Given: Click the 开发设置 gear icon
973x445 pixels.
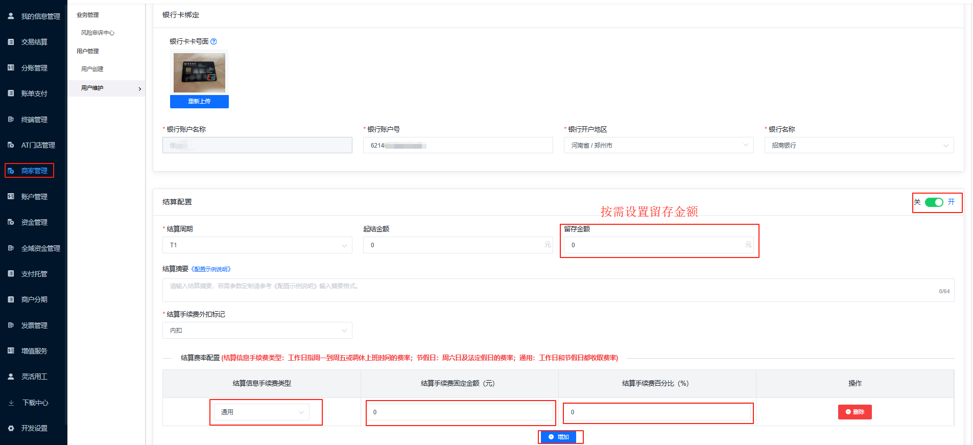Looking at the screenshot, I should 11,428.
